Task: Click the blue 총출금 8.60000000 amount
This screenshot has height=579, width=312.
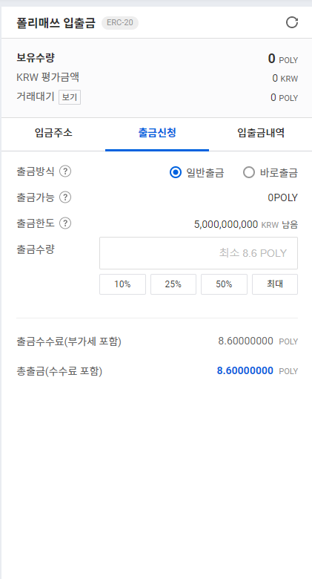Action: [x=245, y=370]
